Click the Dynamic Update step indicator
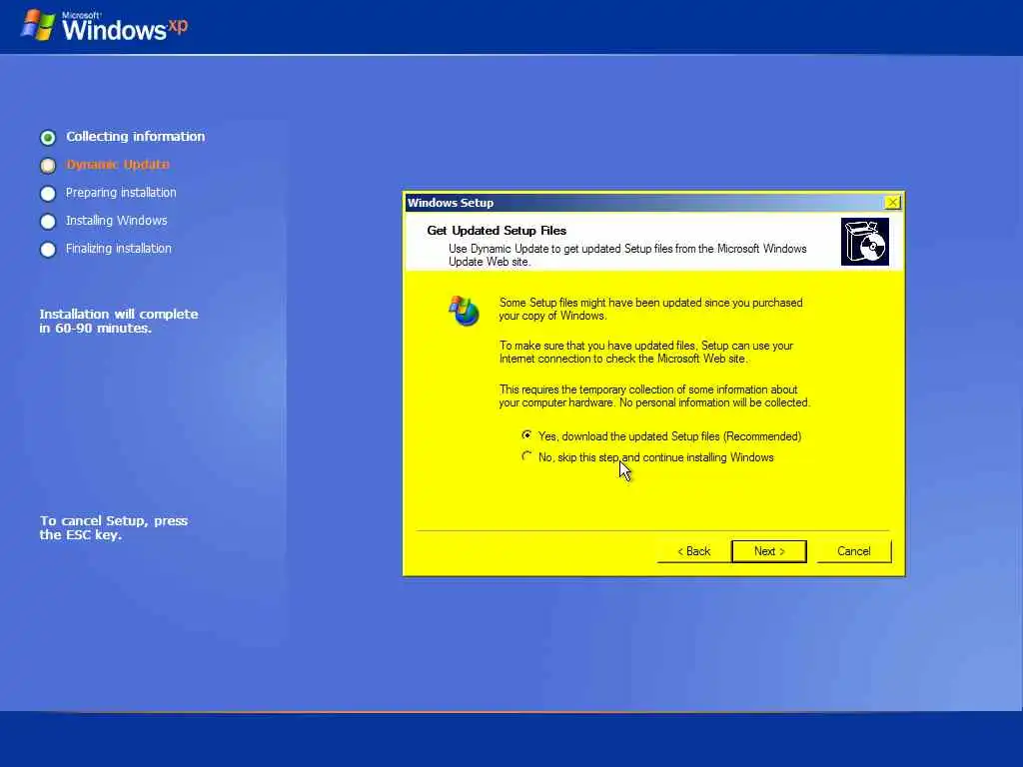This screenshot has height=767, width=1023. pos(48,165)
